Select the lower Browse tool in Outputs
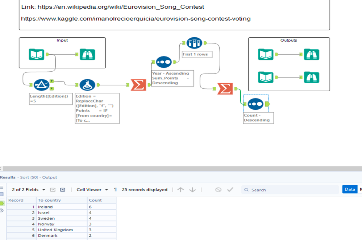362x240 pixels. [x=311, y=77]
